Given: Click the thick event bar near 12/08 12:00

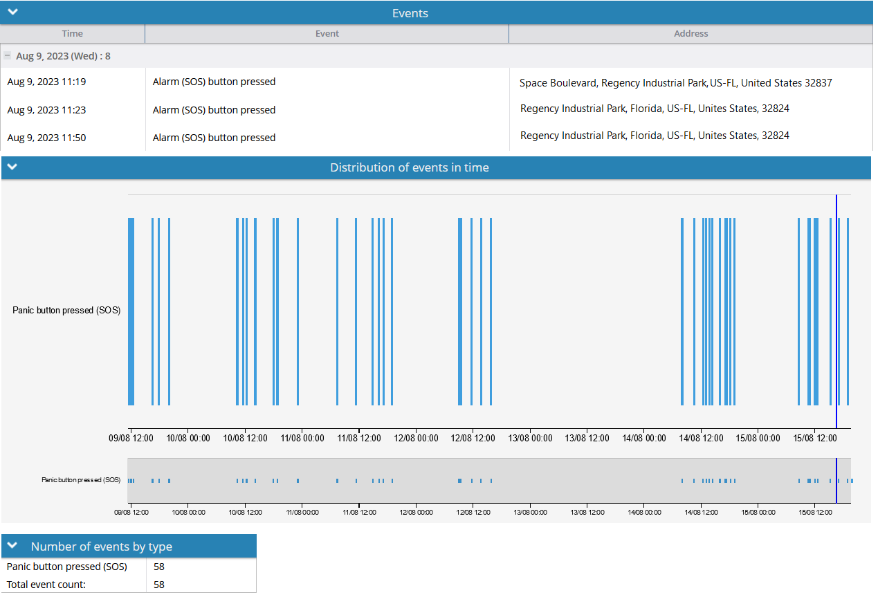Looking at the screenshot, I should click(460, 311).
